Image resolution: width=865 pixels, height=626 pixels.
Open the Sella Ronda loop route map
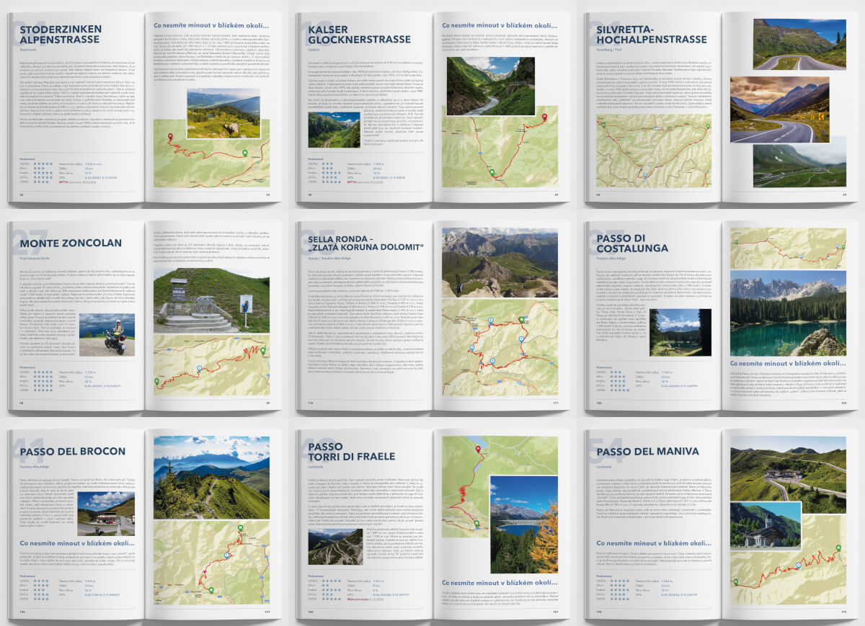coord(500,346)
